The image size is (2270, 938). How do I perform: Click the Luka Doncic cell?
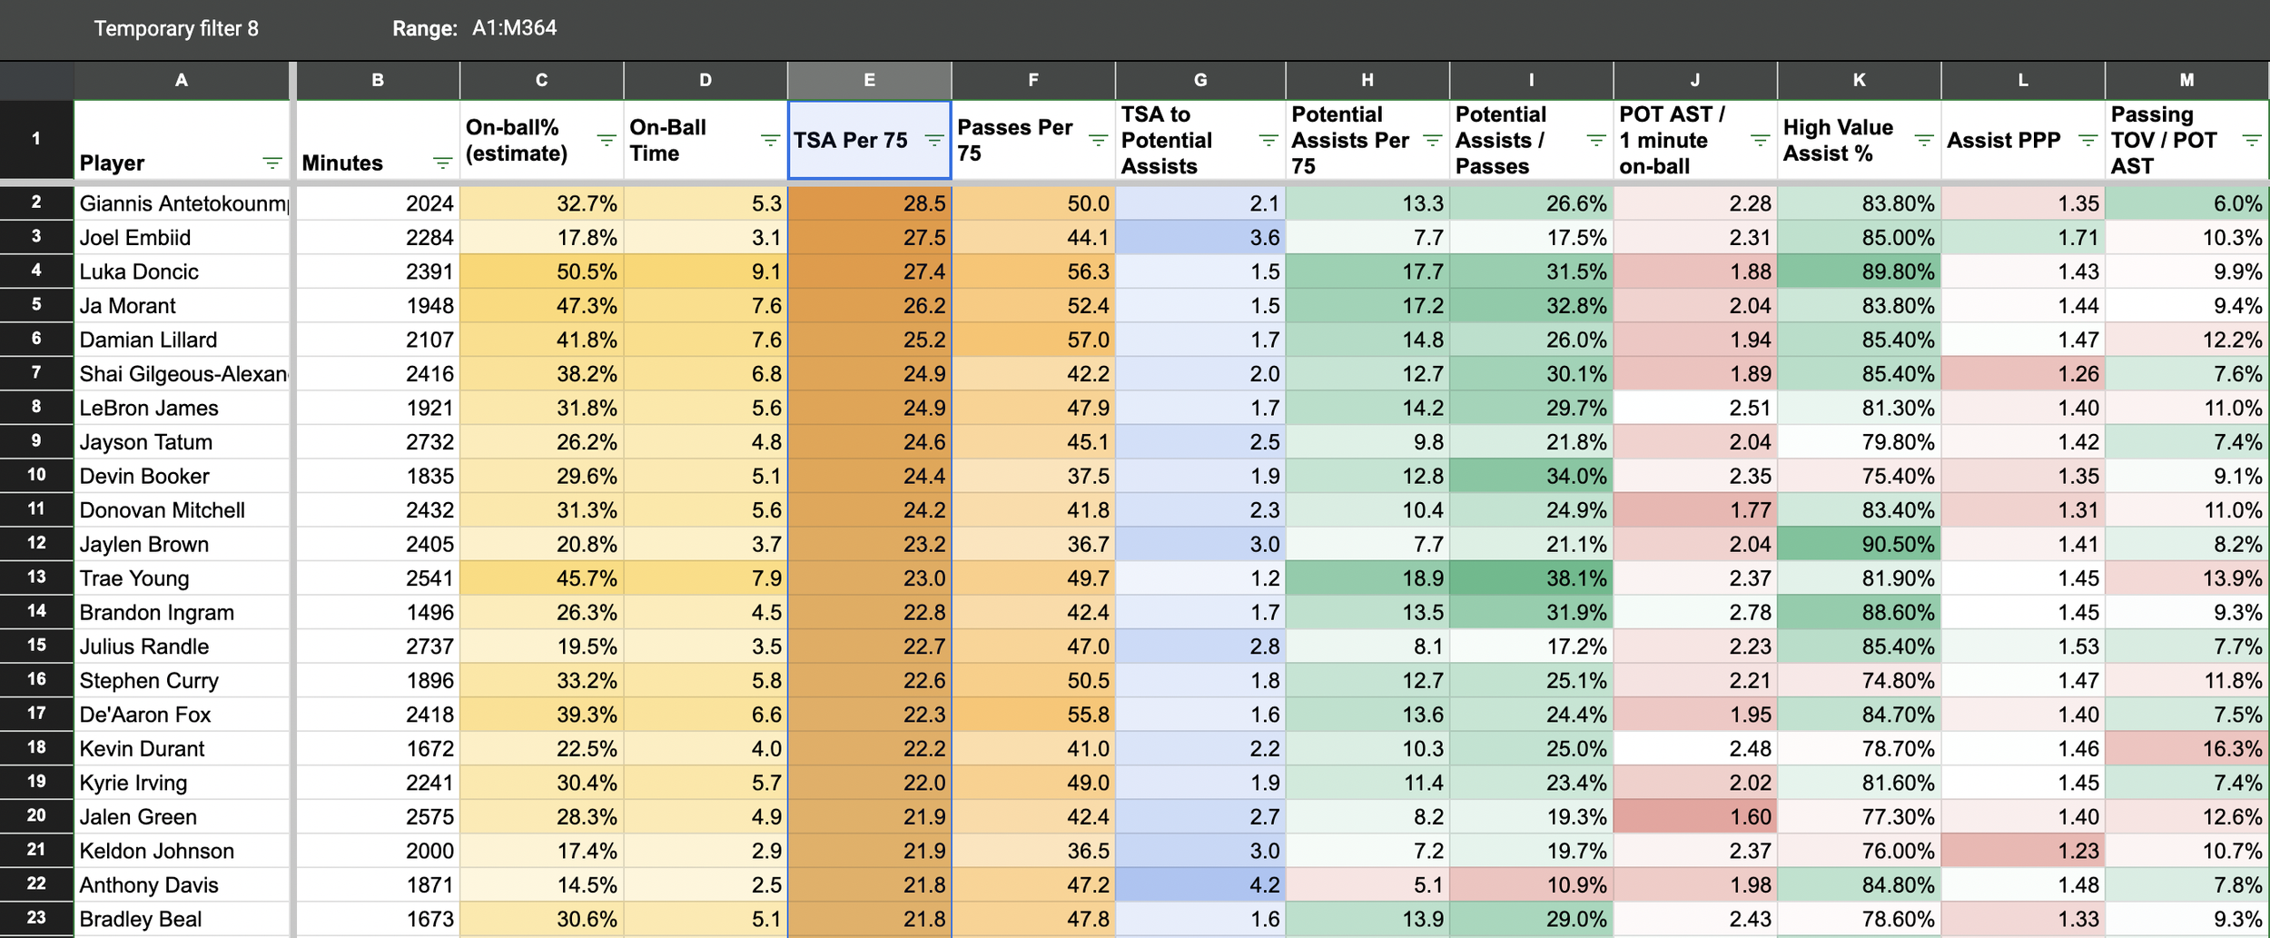pyautogui.click(x=182, y=272)
